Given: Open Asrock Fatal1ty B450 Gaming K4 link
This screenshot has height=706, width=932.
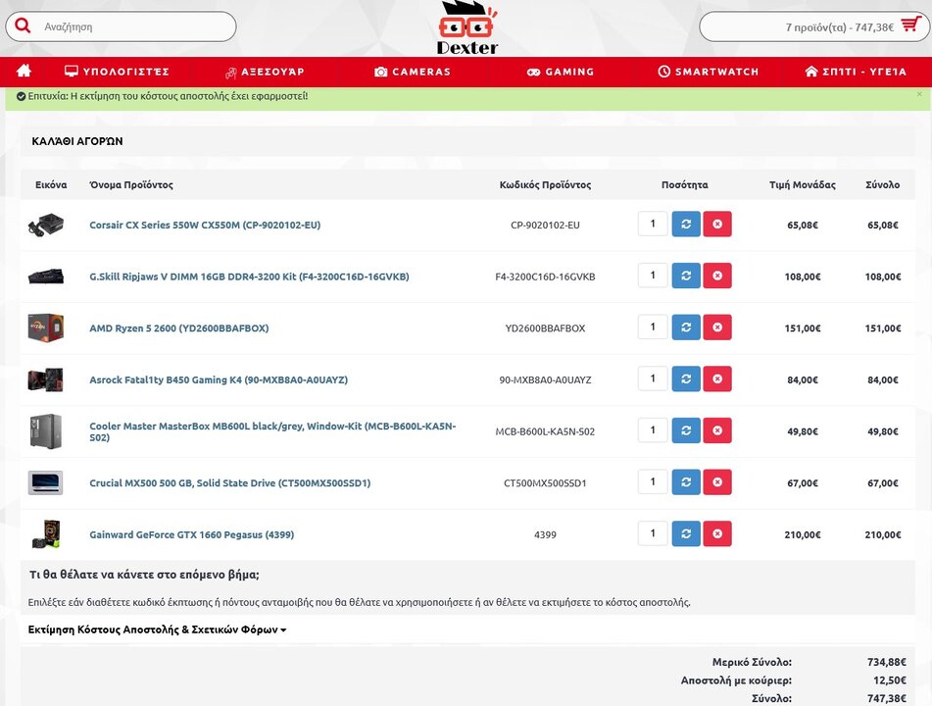Looking at the screenshot, I should pos(219,379).
